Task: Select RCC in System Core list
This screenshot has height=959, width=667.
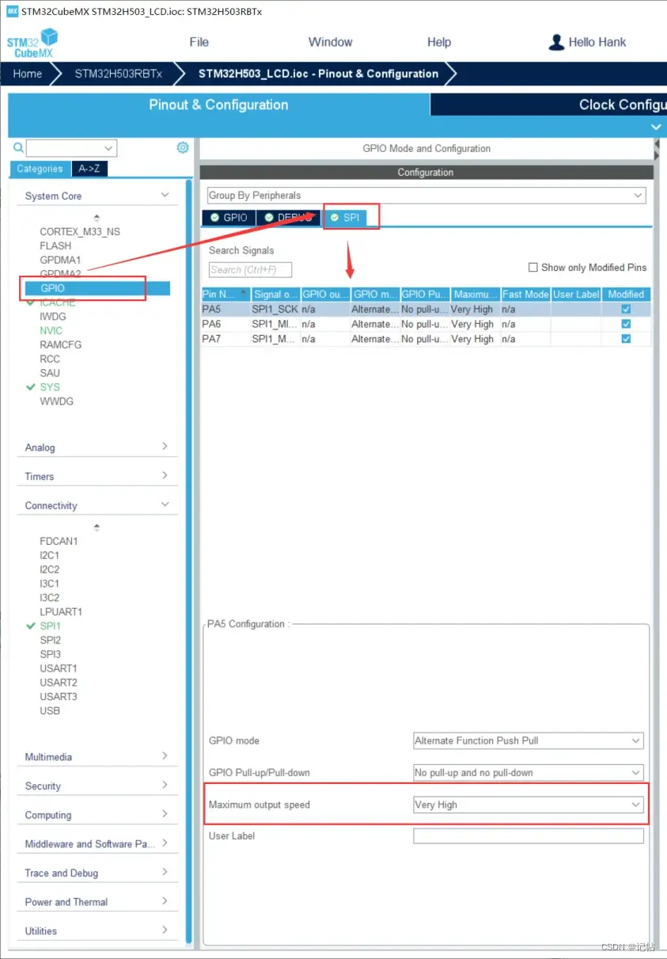Action: (x=50, y=359)
